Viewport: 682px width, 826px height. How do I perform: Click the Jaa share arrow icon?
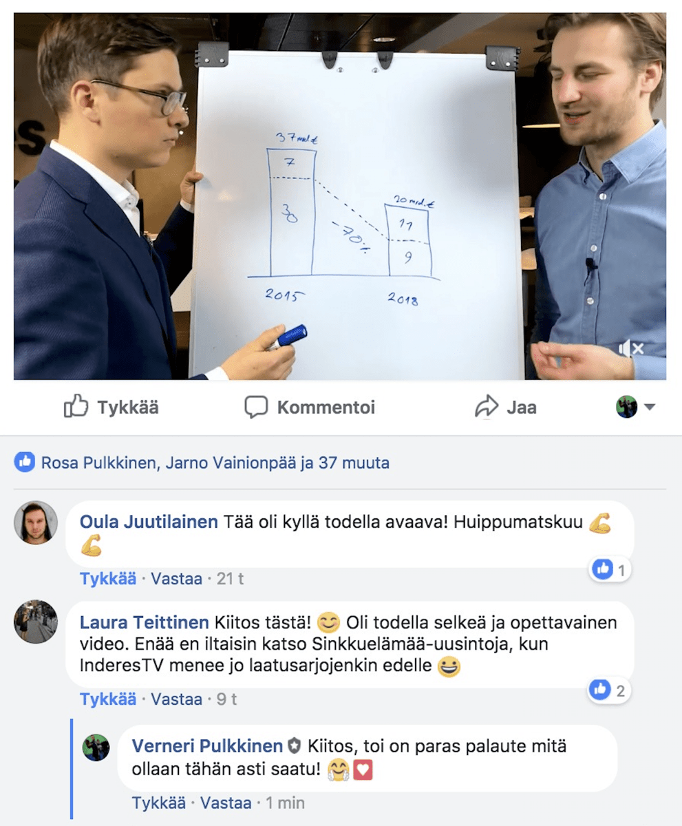click(487, 407)
